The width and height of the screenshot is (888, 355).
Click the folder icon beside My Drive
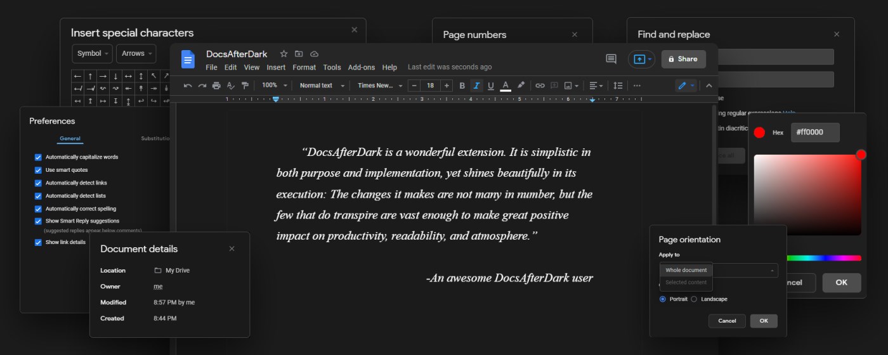coord(158,271)
